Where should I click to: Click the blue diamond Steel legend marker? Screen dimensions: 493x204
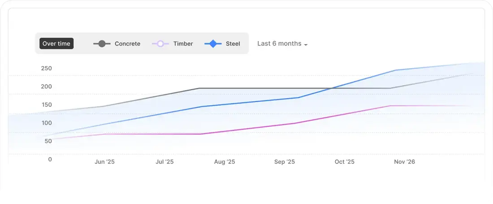tap(213, 44)
